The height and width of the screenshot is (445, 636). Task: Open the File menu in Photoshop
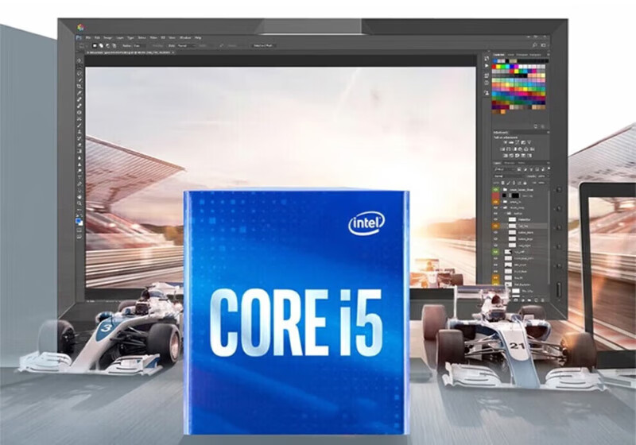pyautogui.click(x=88, y=37)
